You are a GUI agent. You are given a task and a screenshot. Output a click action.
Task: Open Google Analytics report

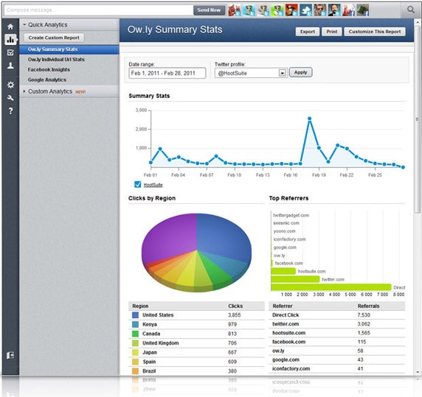pyautogui.click(x=46, y=80)
